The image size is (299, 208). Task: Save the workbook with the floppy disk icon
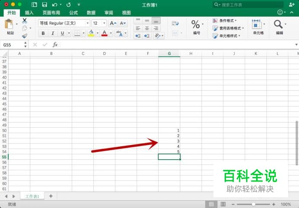[x=45, y=5]
